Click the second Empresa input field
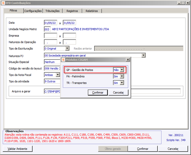 point(69,36)
